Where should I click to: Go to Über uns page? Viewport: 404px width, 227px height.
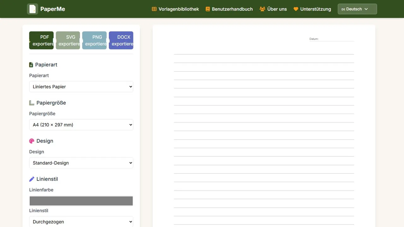click(273, 9)
